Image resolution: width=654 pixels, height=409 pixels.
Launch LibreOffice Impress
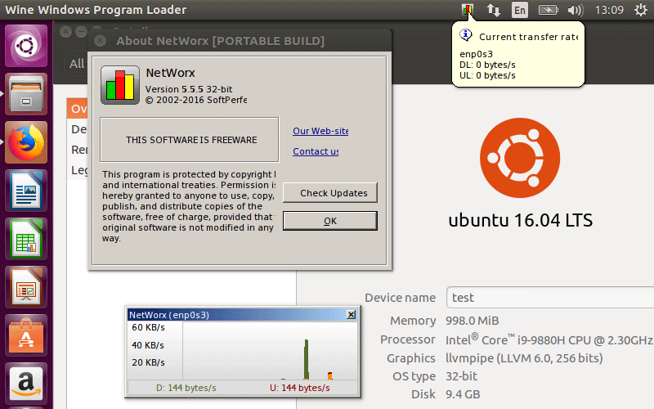point(26,288)
